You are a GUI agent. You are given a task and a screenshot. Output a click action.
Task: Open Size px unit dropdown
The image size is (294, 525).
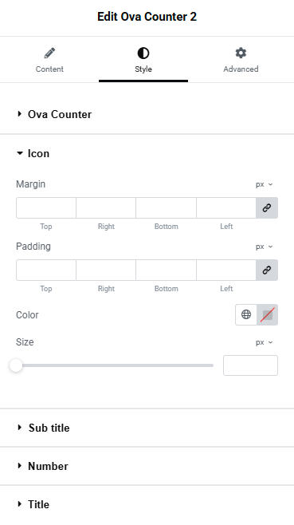[x=265, y=342]
